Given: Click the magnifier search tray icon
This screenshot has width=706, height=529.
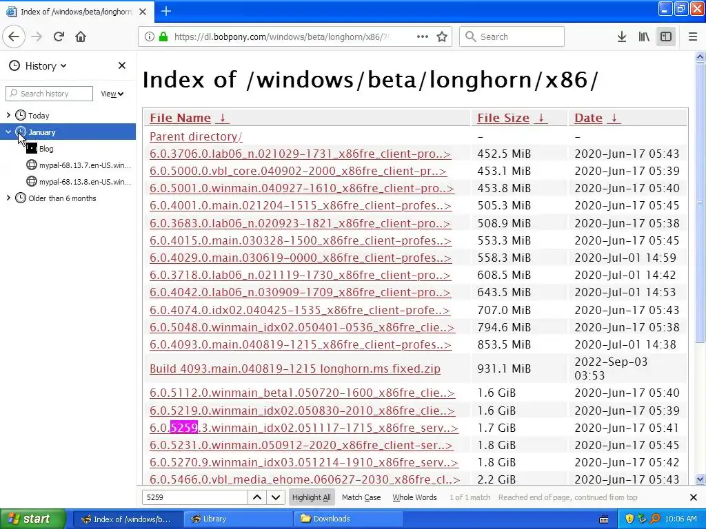Looking at the screenshot, I should tap(655, 519).
